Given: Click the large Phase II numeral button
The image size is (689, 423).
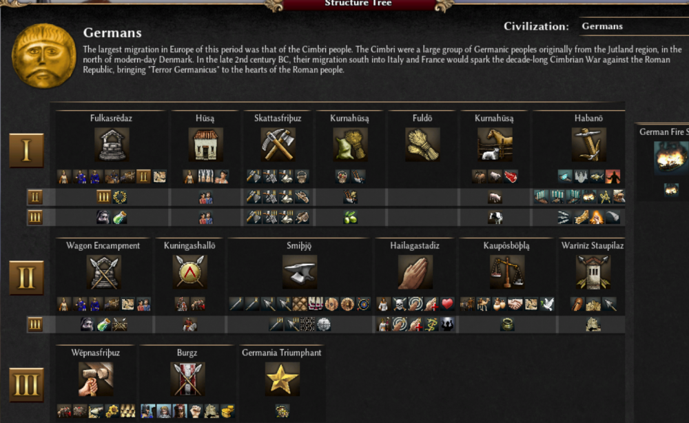Looking at the screenshot, I should 26,278.
